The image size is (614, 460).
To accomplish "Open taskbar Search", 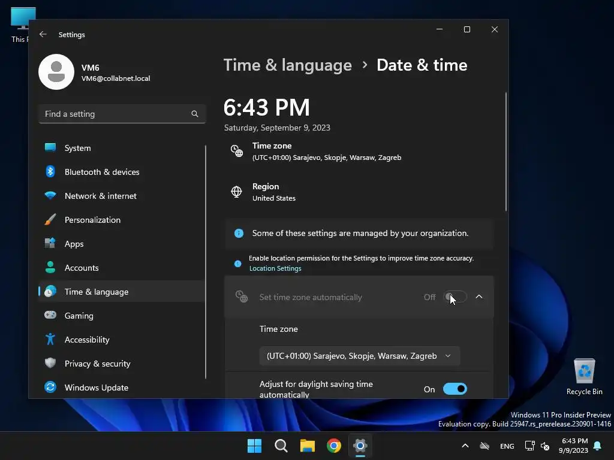I will pos(281,446).
